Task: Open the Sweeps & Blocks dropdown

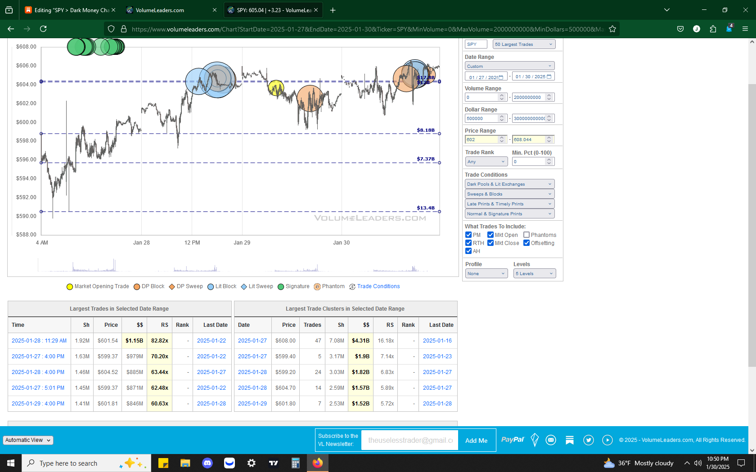Action: (509, 194)
